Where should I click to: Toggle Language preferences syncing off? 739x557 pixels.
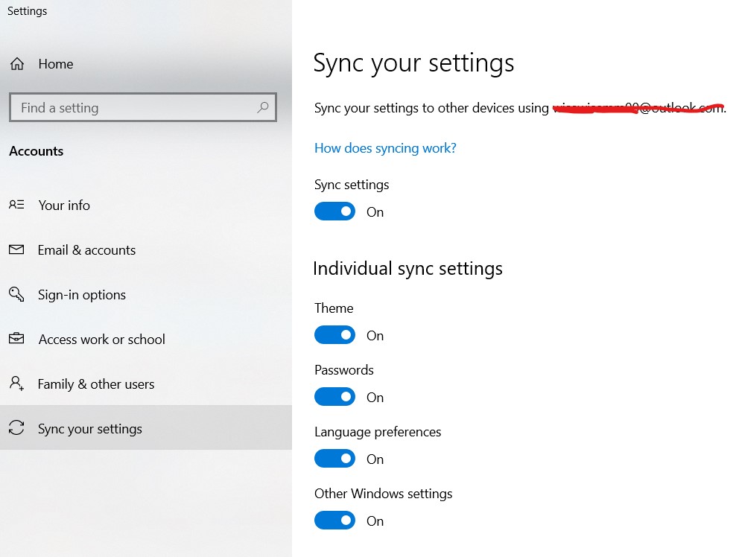point(334,459)
